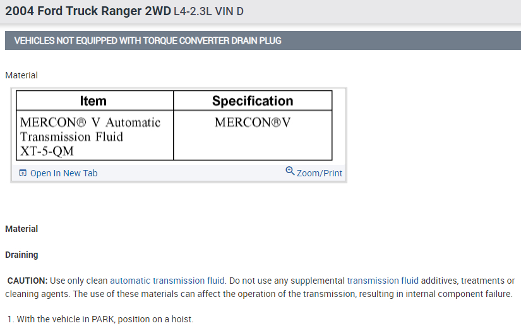Click the 2004 Ford Truck Ranger 2WD title
Viewport: 521px width, 333px height.
click(87, 12)
